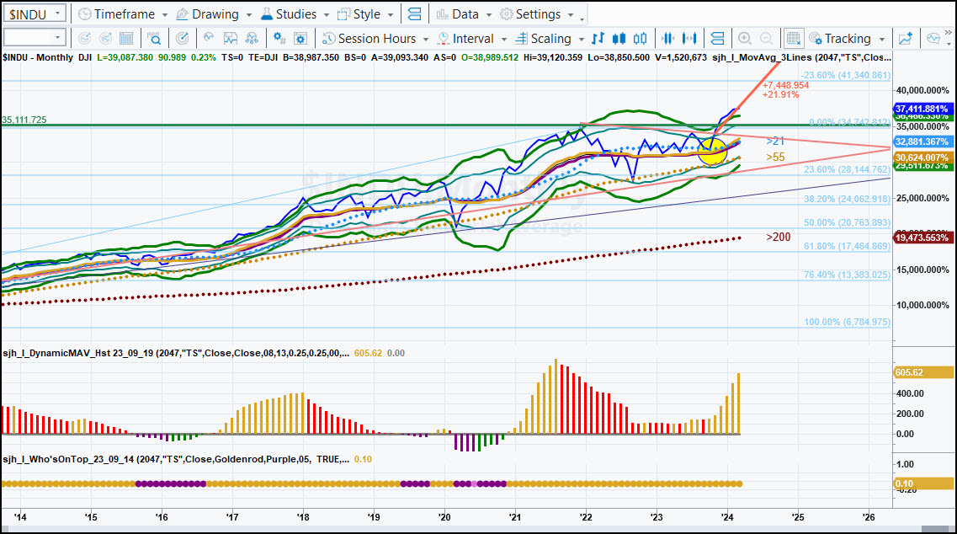Click the >55 moving average label

click(775, 157)
